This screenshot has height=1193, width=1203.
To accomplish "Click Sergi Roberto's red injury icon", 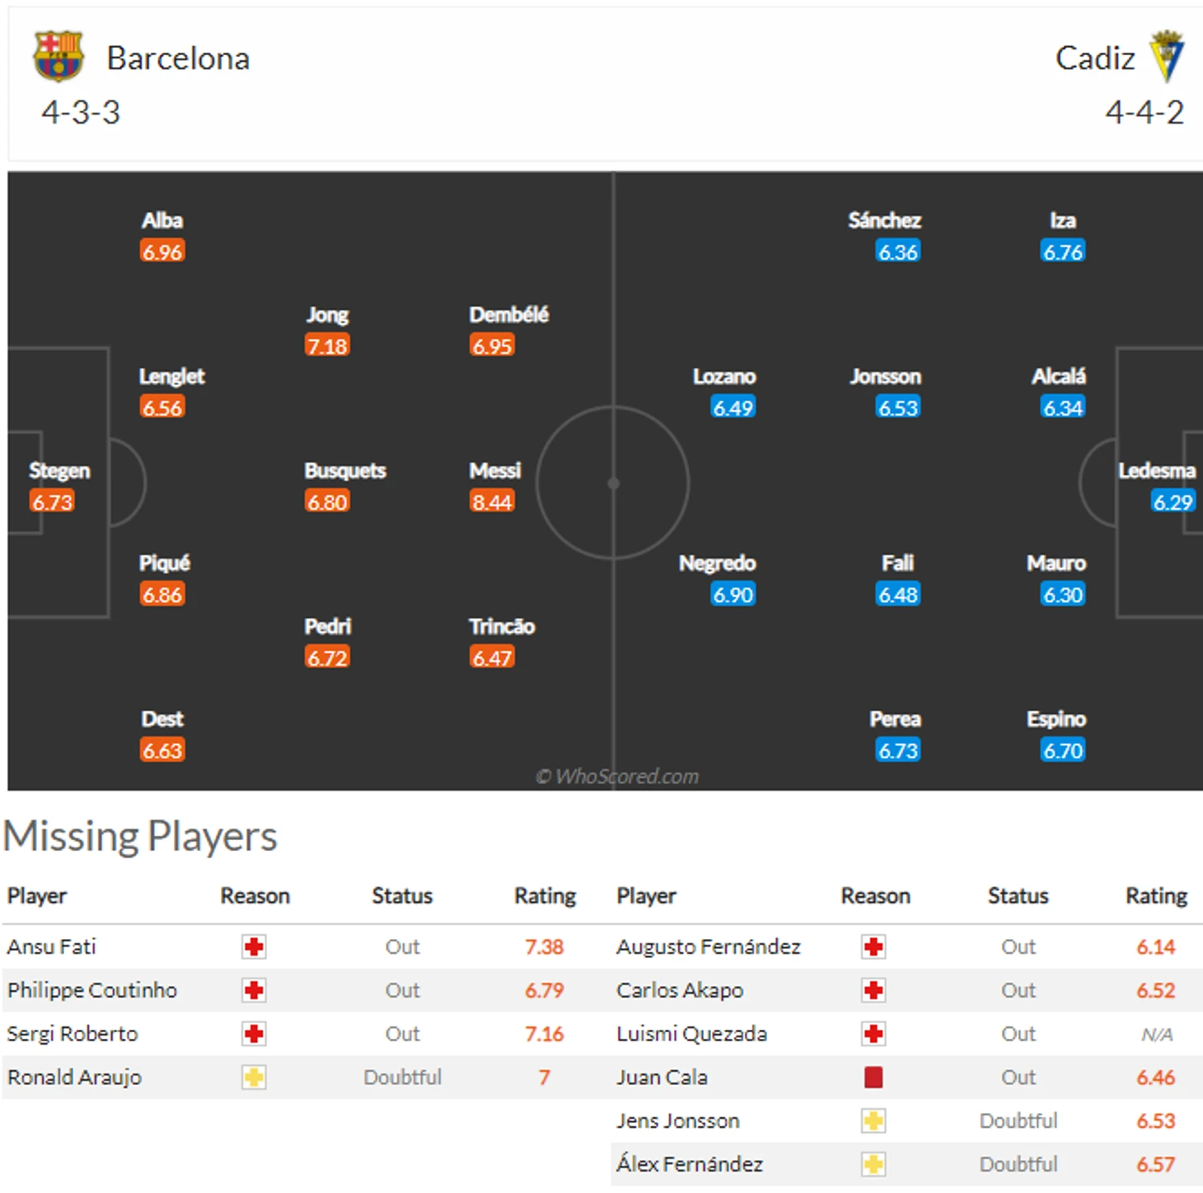I will click(x=254, y=1034).
